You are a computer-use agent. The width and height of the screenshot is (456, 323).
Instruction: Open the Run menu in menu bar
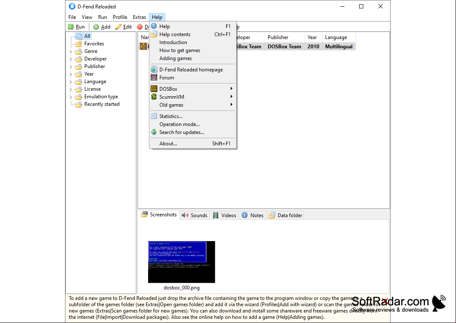[102, 17]
